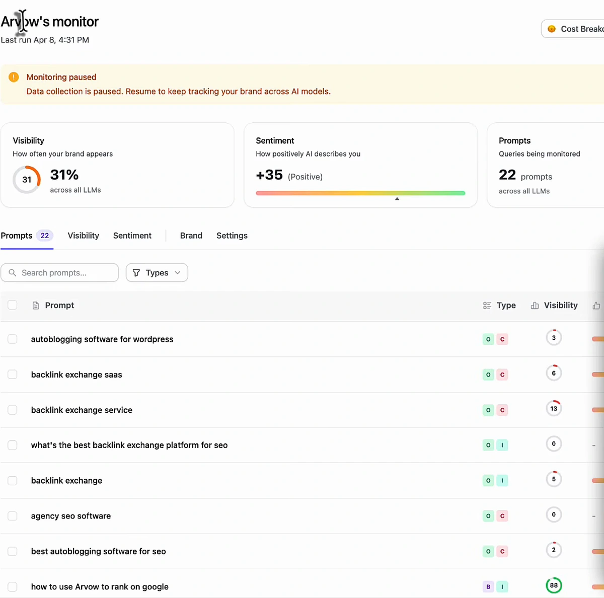Open prompt how to use Arvow to rank on google
The width and height of the screenshot is (604, 598).
pos(100,587)
